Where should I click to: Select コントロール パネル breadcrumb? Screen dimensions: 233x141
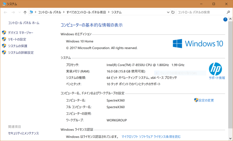point(50,12)
